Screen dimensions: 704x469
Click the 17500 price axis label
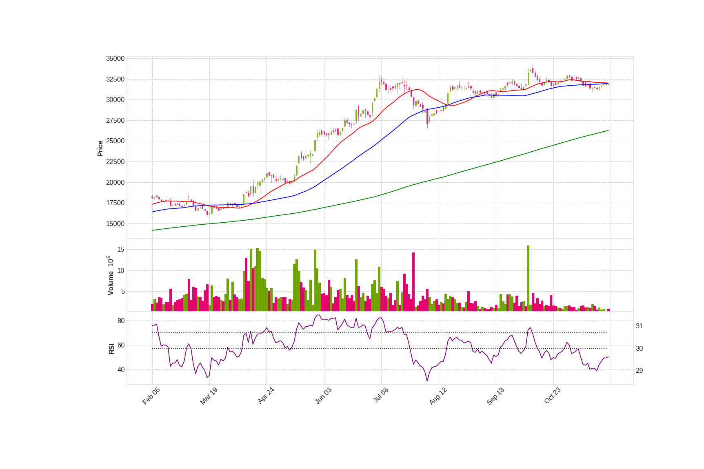coord(115,203)
